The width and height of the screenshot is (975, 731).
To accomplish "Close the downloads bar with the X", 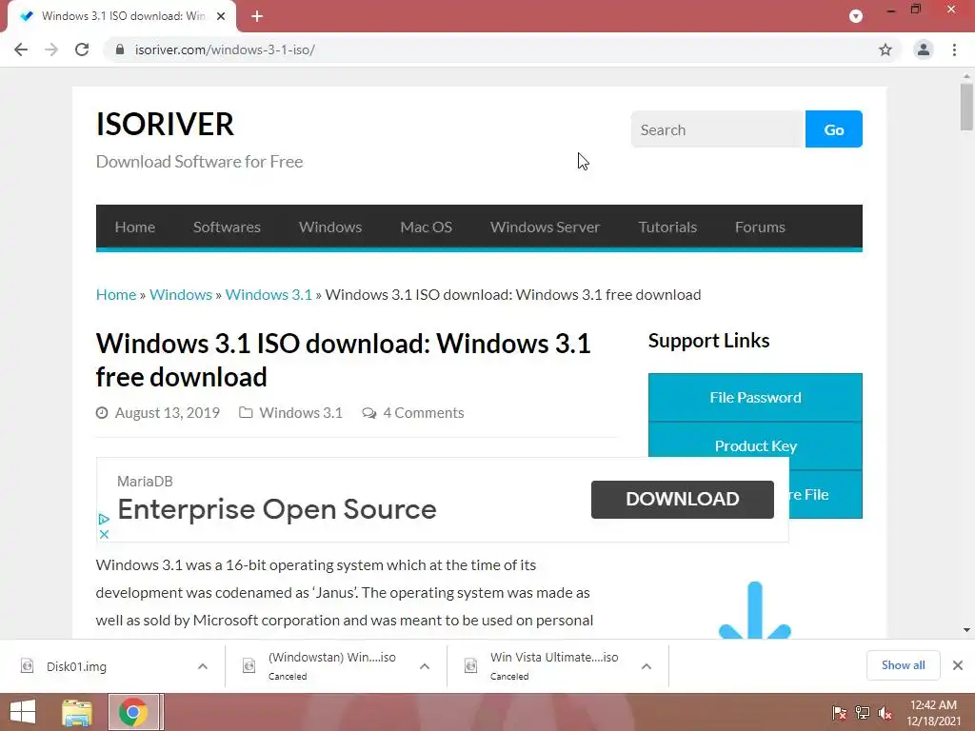I will (x=958, y=665).
